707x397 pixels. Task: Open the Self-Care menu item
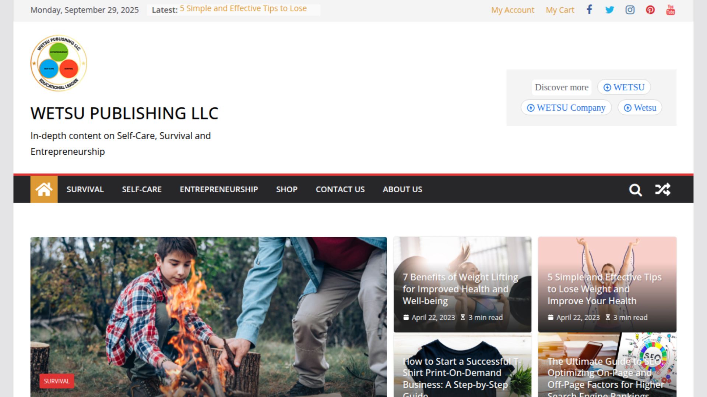(142, 189)
